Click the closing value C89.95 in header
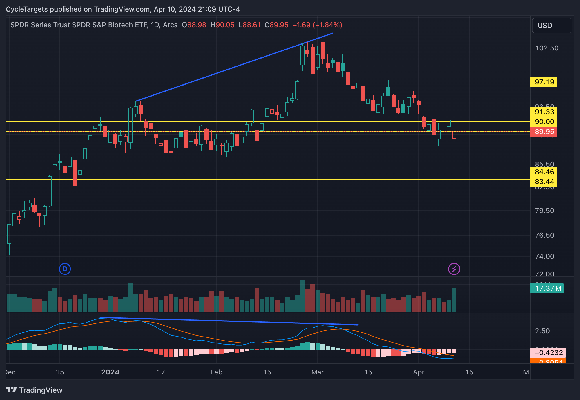The height and width of the screenshot is (400, 580). click(276, 25)
